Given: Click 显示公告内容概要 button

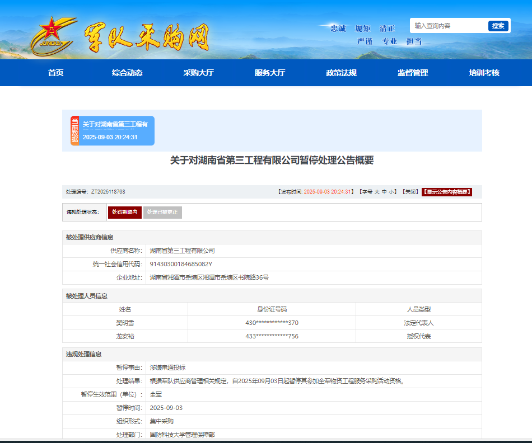Looking at the screenshot, I should click(446, 192).
